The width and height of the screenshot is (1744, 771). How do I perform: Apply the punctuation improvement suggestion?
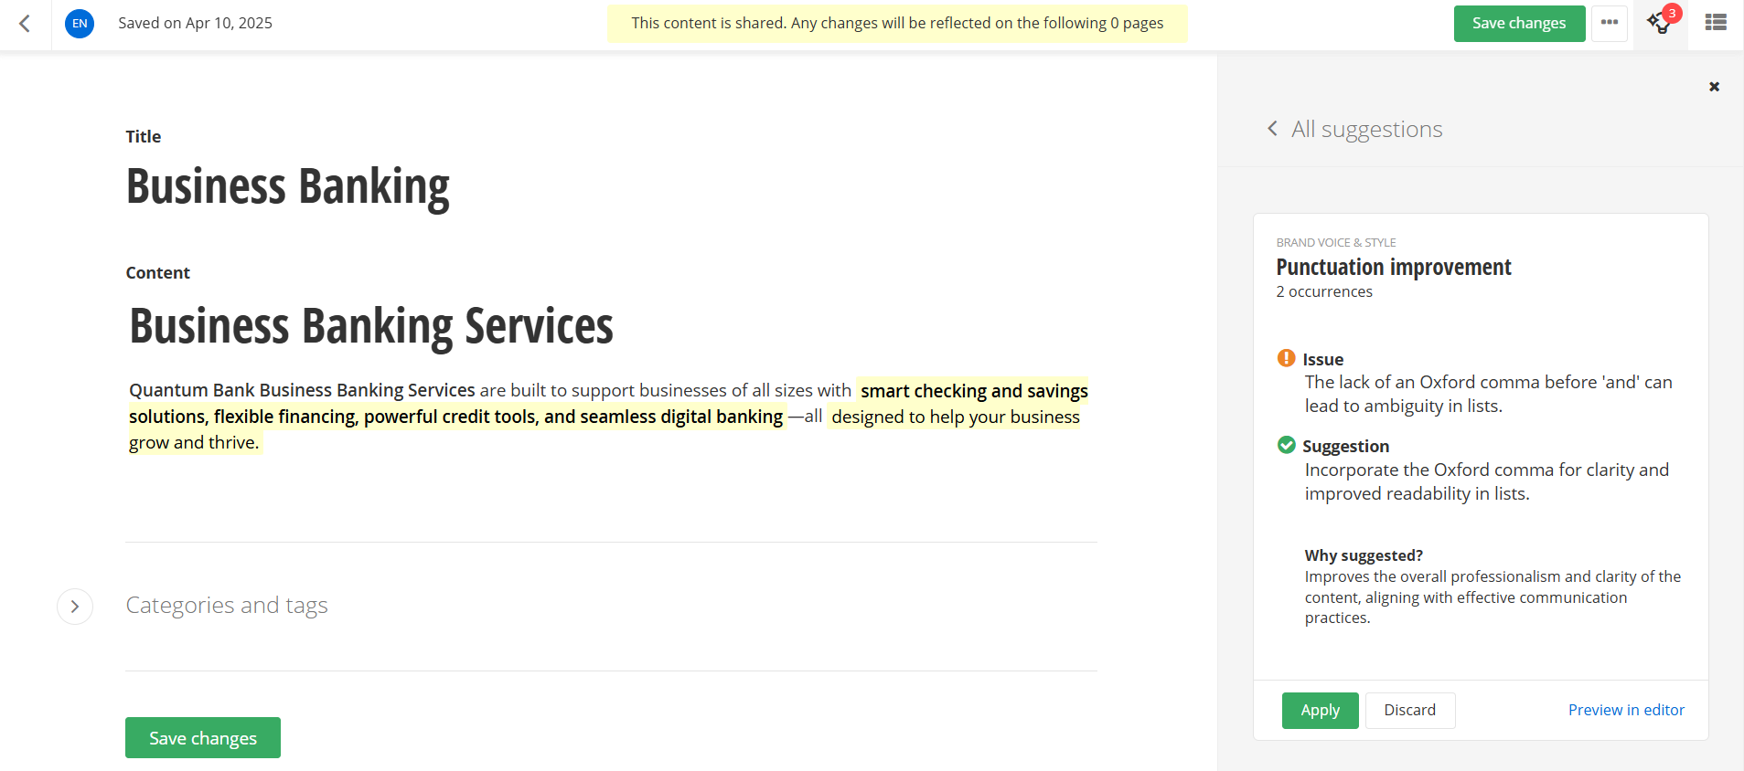pyautogui.click(x=1320, y=710)
